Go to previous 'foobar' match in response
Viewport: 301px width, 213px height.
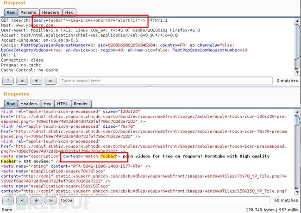click(22, 200)
